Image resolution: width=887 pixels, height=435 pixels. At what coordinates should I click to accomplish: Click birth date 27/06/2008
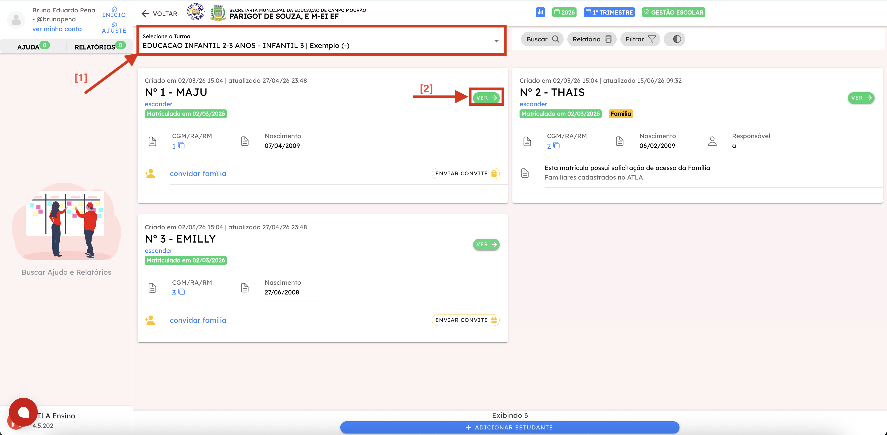[282, 292]
